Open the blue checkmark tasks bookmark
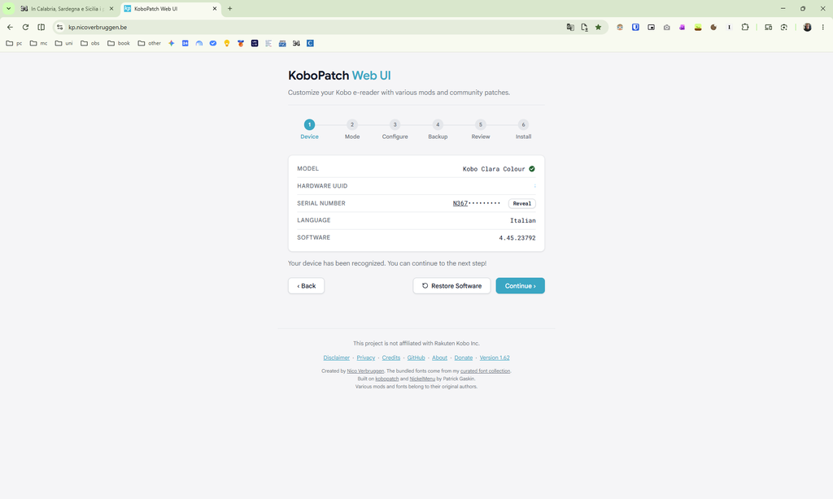 pos(213,43)
